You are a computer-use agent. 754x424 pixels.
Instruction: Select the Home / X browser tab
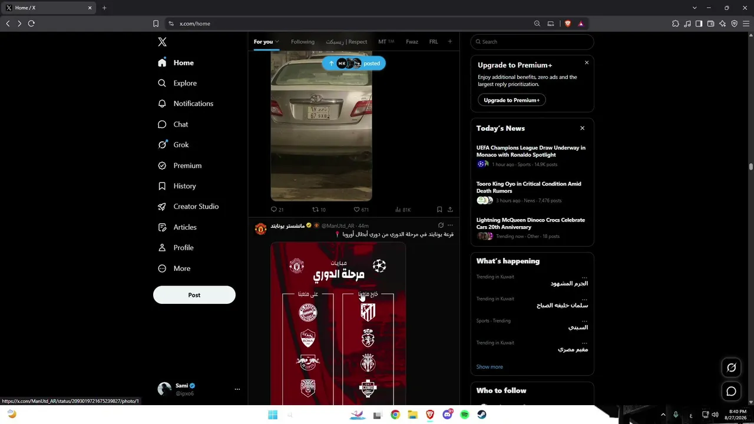pos(49,8)
